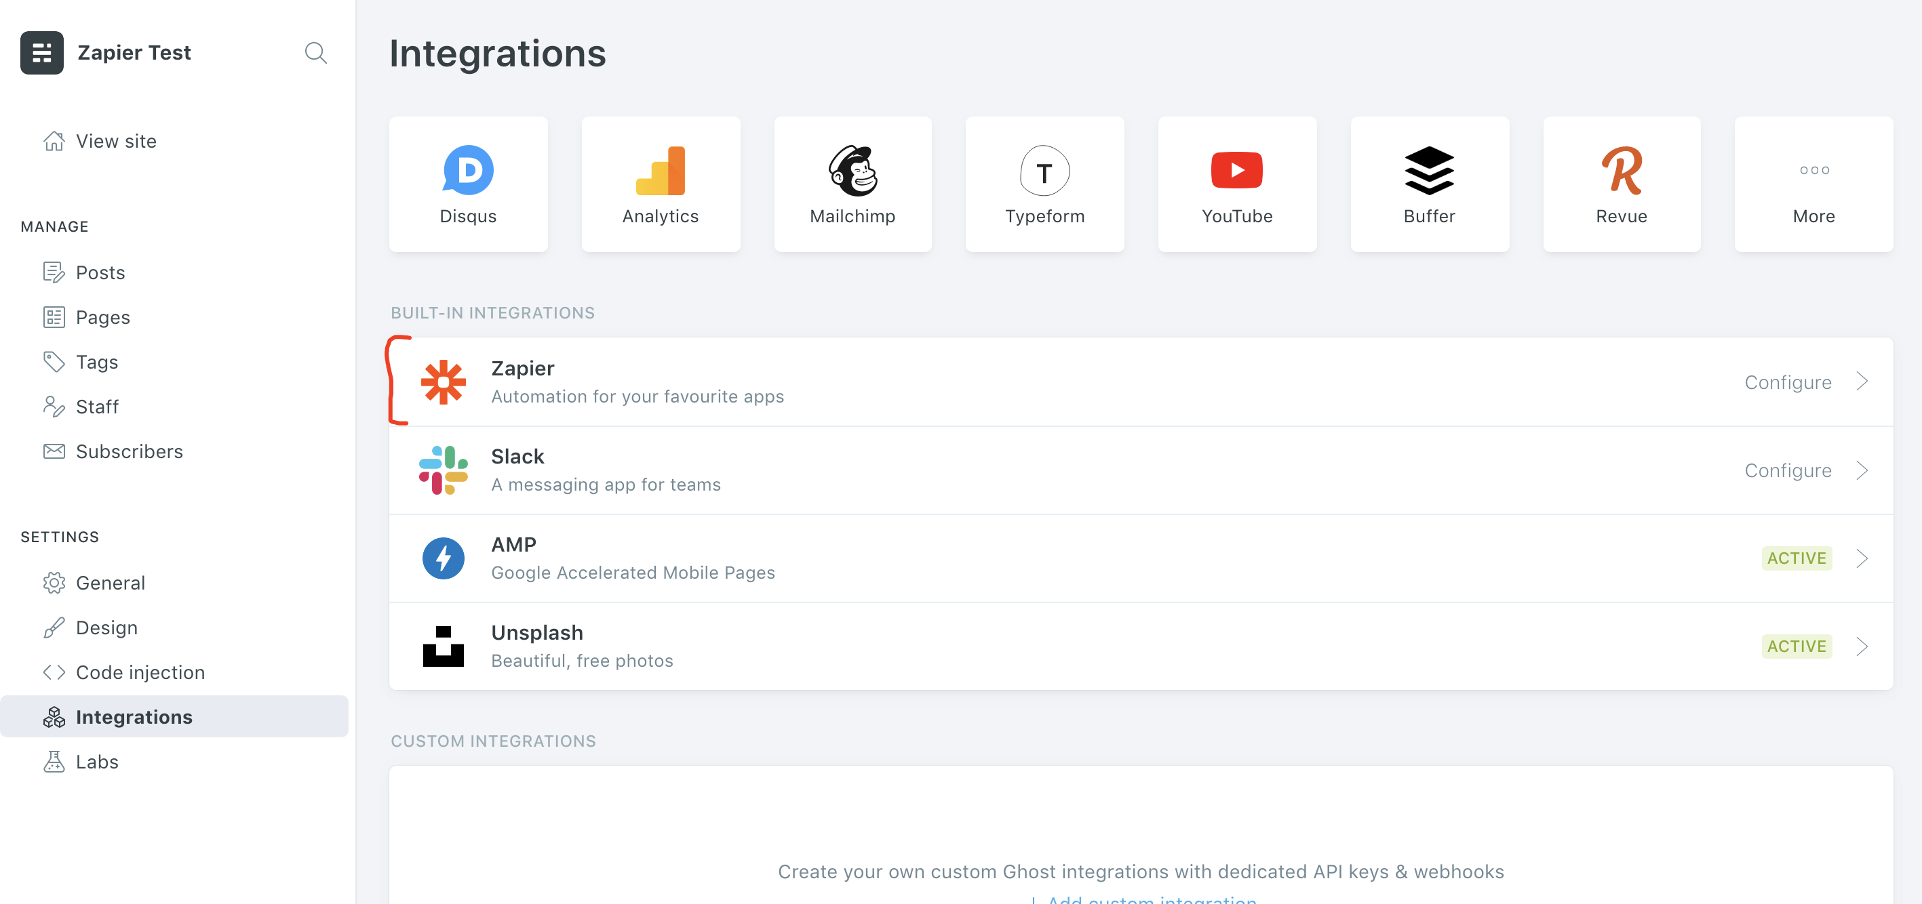Image resolution: width=1922 pixels, height=904 pixels.
Task: Expand Unsplash row chevron arrow
Action: (x=1862, y=645)
